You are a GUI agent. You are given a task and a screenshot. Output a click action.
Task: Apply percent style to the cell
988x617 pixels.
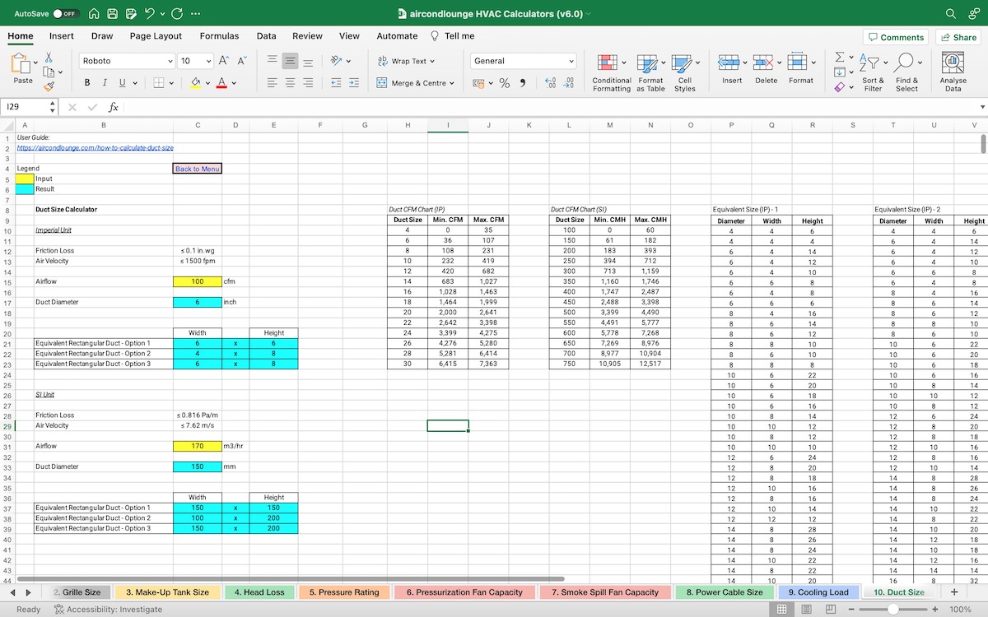[x=505, y=83]
